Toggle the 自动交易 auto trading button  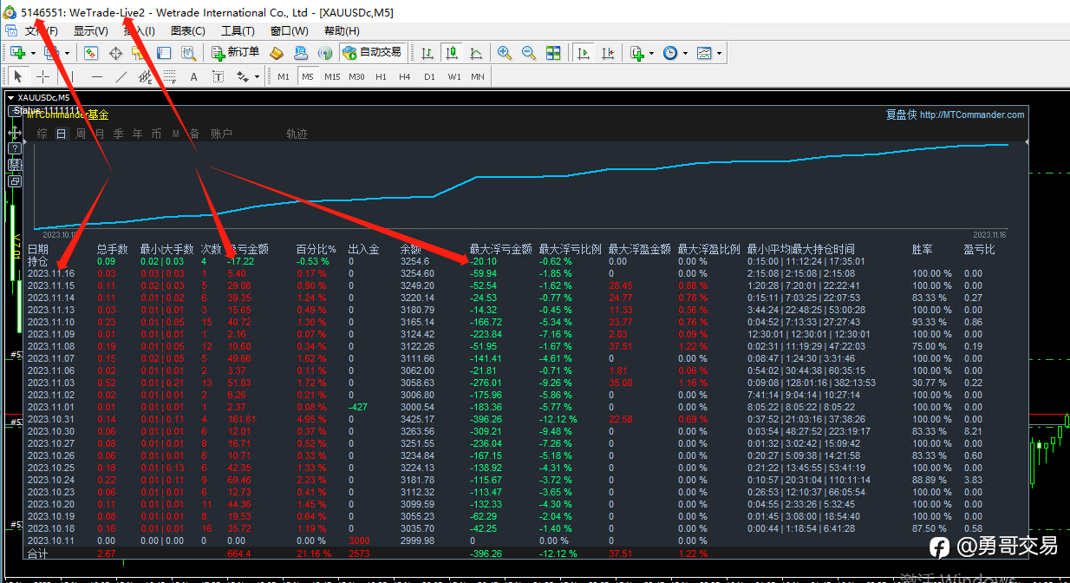tap(373, 53)
